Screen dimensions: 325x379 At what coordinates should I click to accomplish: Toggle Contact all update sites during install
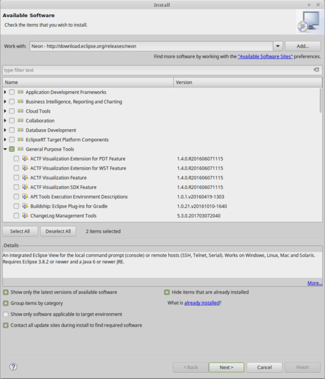[x=6, y=325]
